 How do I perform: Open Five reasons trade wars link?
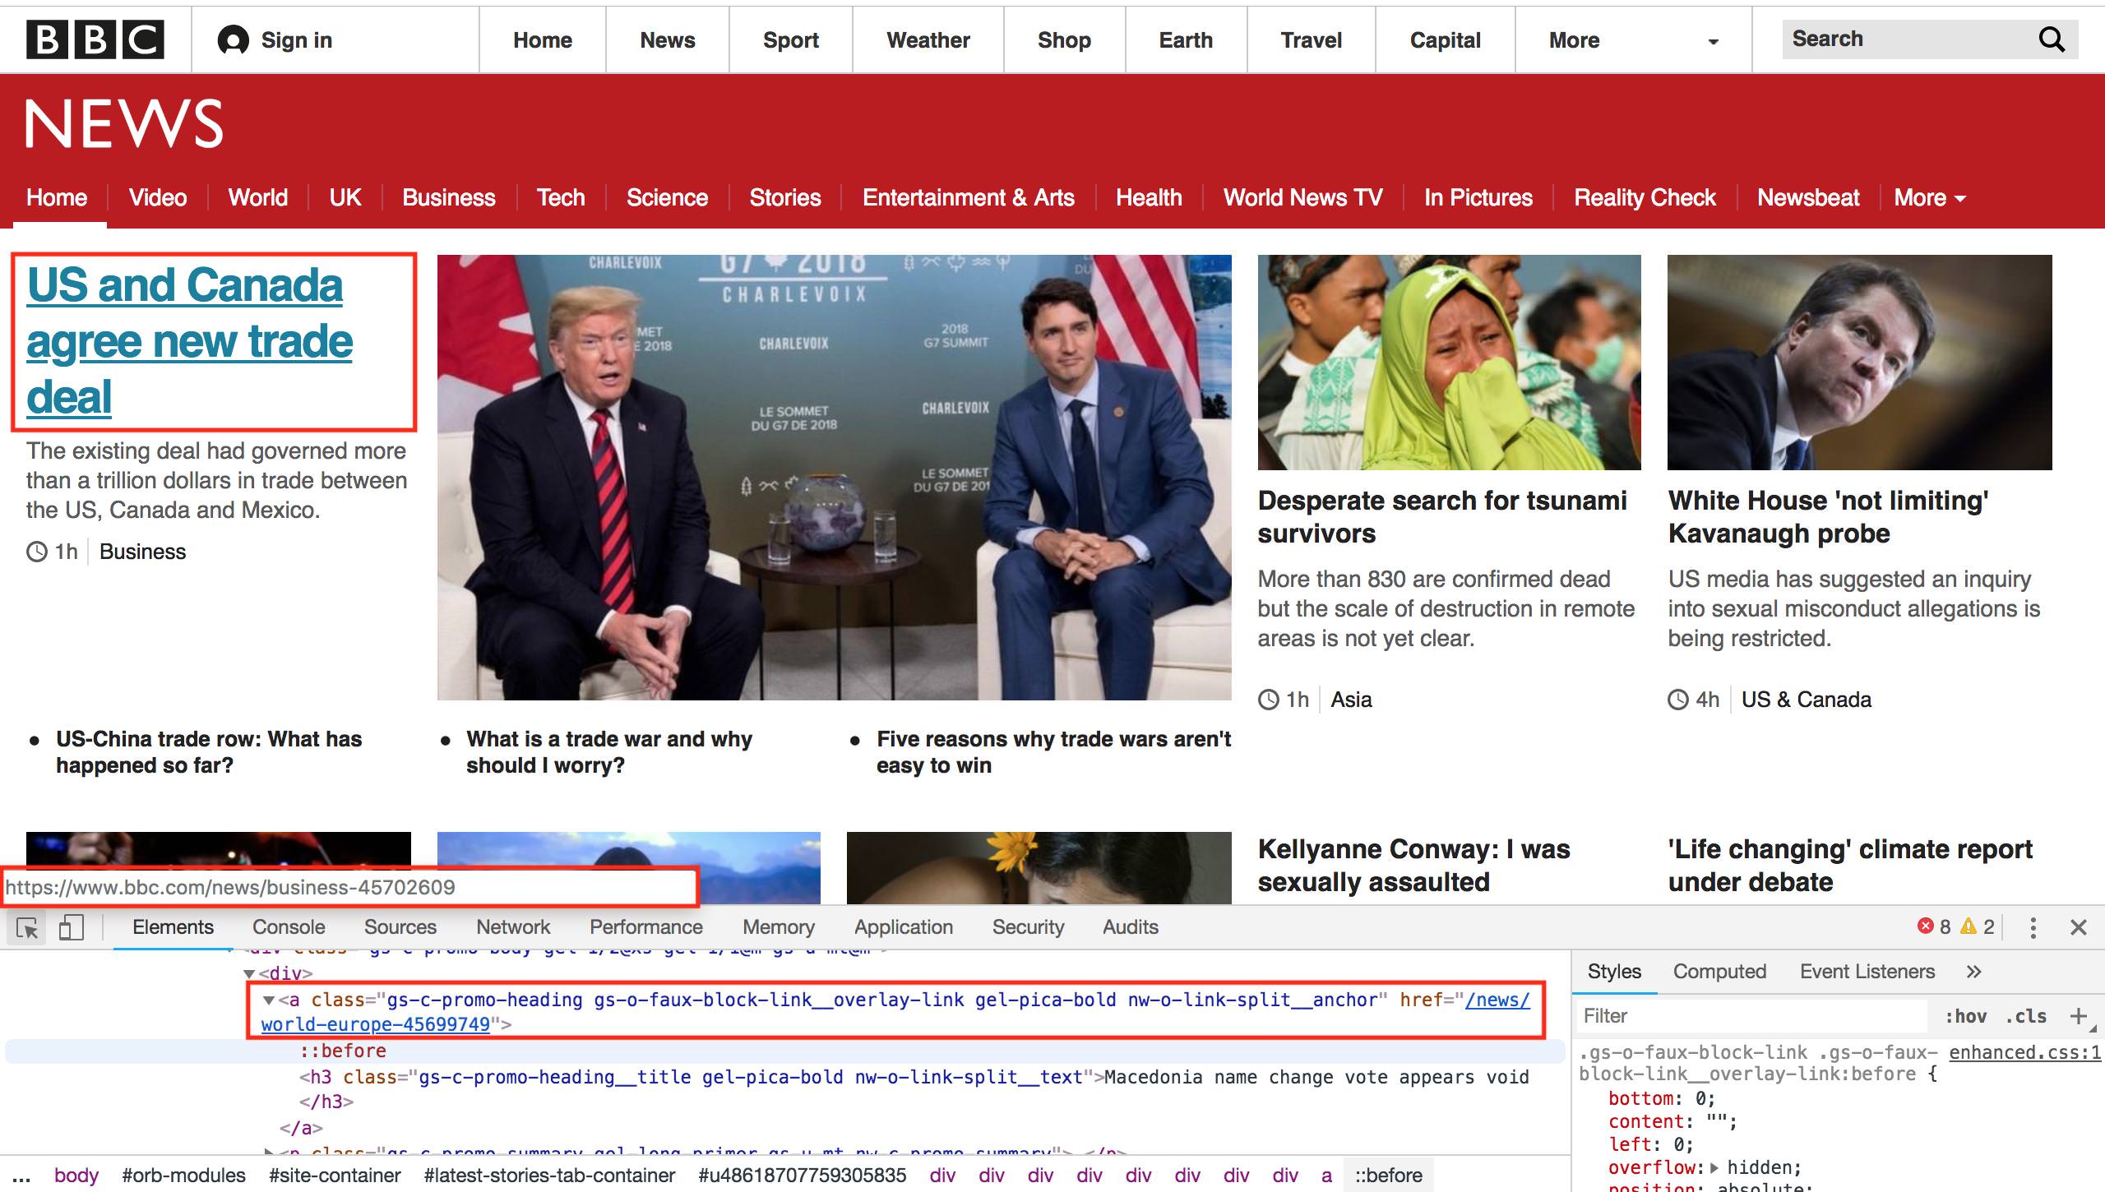[1054, 752]
